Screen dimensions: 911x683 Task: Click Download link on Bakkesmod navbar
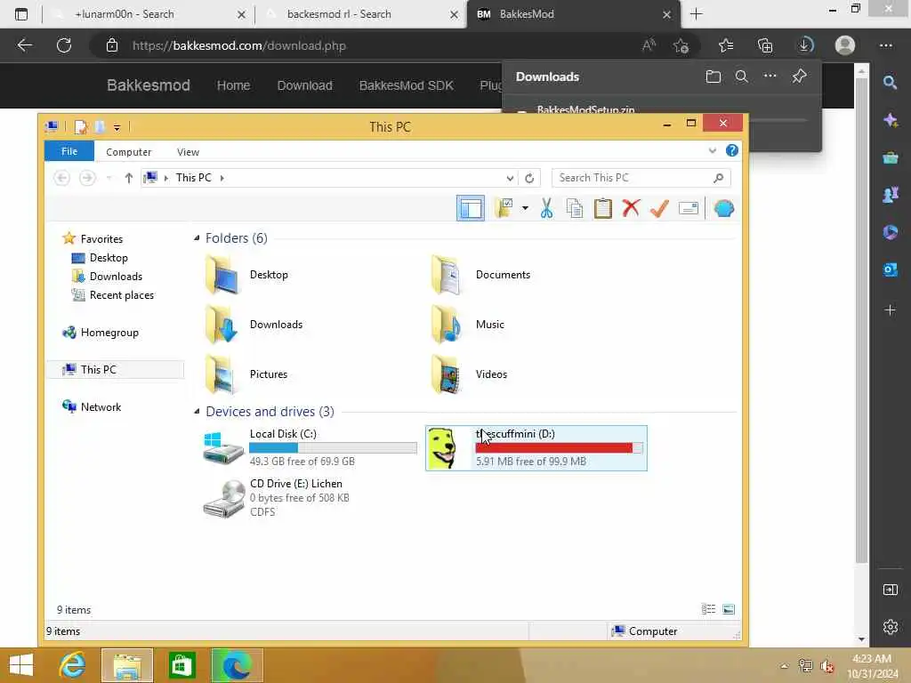click(304, 85)
